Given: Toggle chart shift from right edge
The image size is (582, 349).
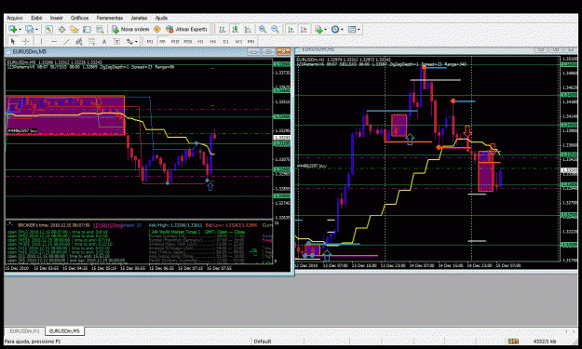Looking at the screenshot, I should pos(304,29).
